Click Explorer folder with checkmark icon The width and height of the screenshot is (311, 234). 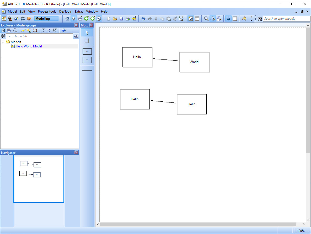coord(29,30)
